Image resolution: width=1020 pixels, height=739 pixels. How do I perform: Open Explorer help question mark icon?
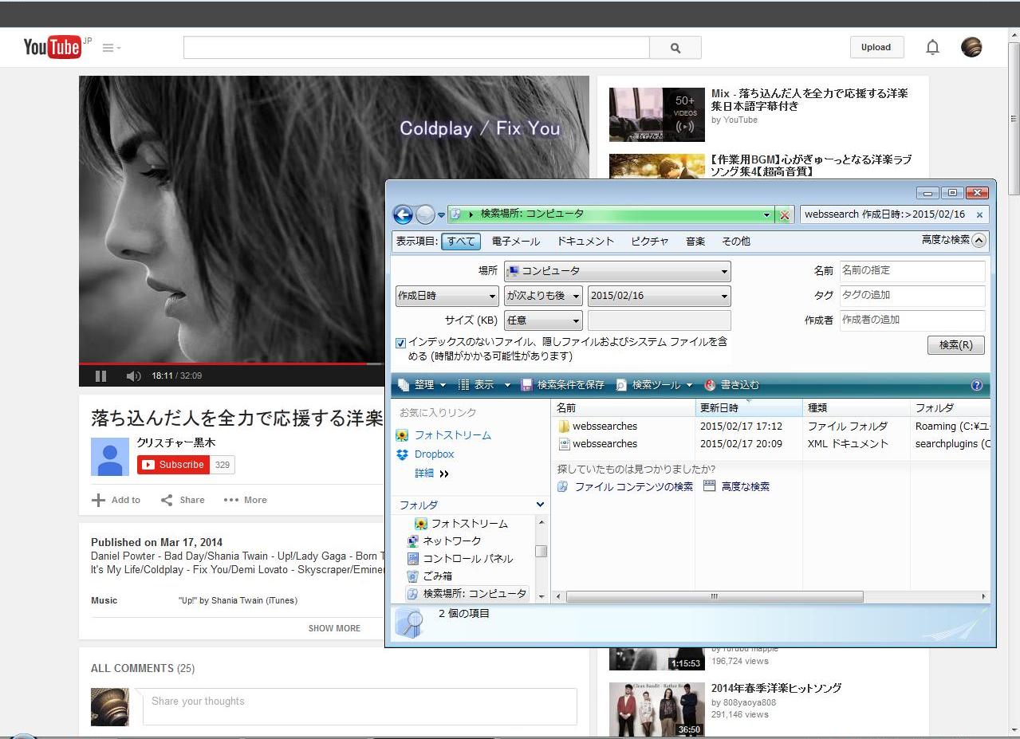coord(976,385)
